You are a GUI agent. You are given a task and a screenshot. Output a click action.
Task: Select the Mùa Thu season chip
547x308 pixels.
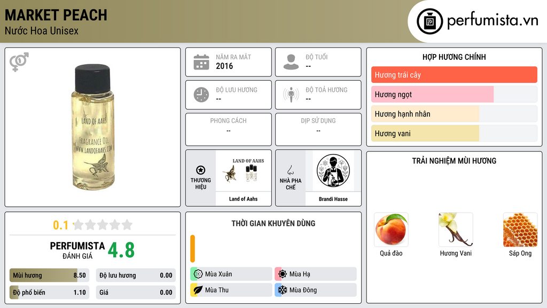point(231,290)
